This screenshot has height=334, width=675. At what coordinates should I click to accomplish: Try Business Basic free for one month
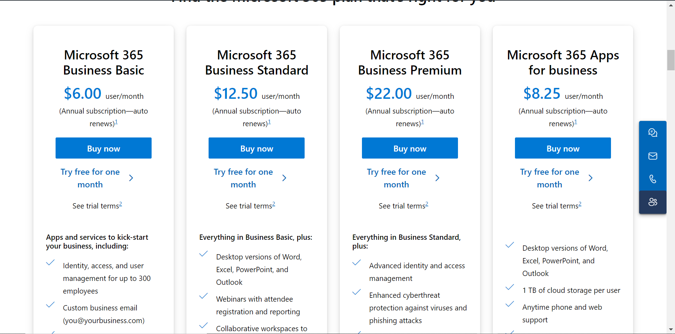90,178
